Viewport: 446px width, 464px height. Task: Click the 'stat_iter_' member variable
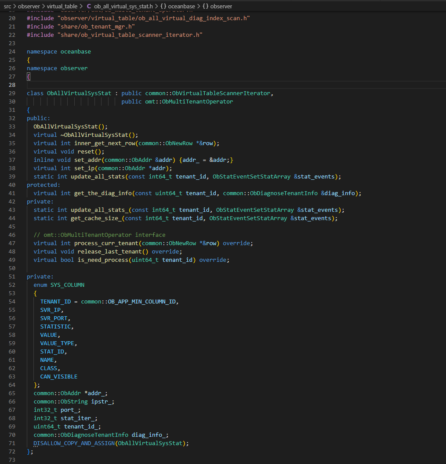(77, 418)
